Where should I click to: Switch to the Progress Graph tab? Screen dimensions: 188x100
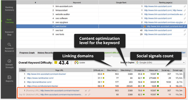click(27, 53)
